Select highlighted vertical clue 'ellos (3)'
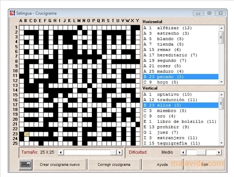The width and height of the screenshot is (234, 177). 181,105
